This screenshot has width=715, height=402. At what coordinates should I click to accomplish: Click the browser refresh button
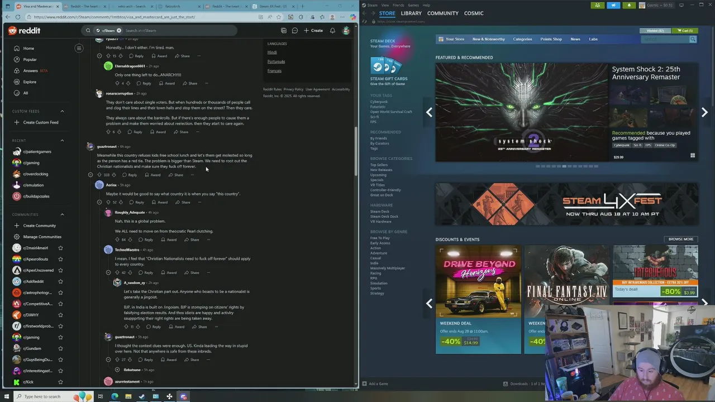18,17
